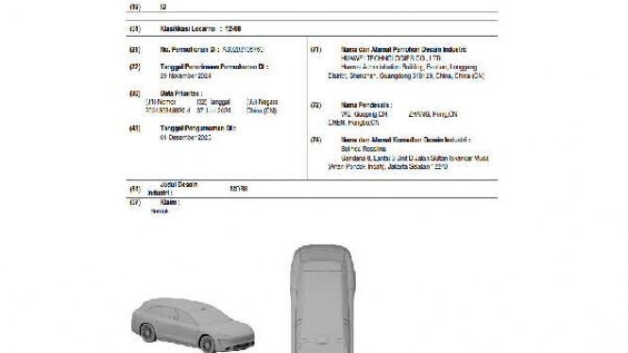
Task: Select the consultant name 'Belinda Rosalina'
Action: click(364, 149)
